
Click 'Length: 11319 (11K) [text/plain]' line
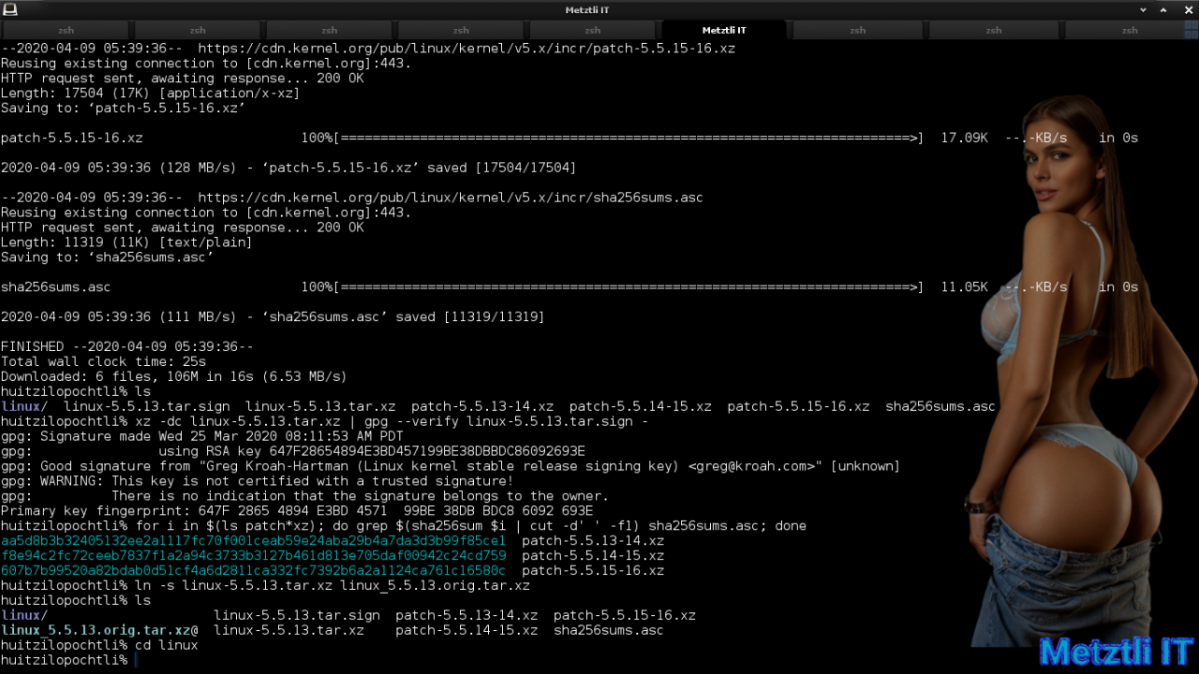126,242
